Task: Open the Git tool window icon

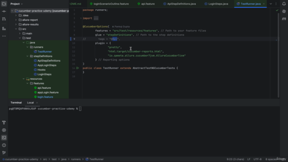Action: pos(4,153)
